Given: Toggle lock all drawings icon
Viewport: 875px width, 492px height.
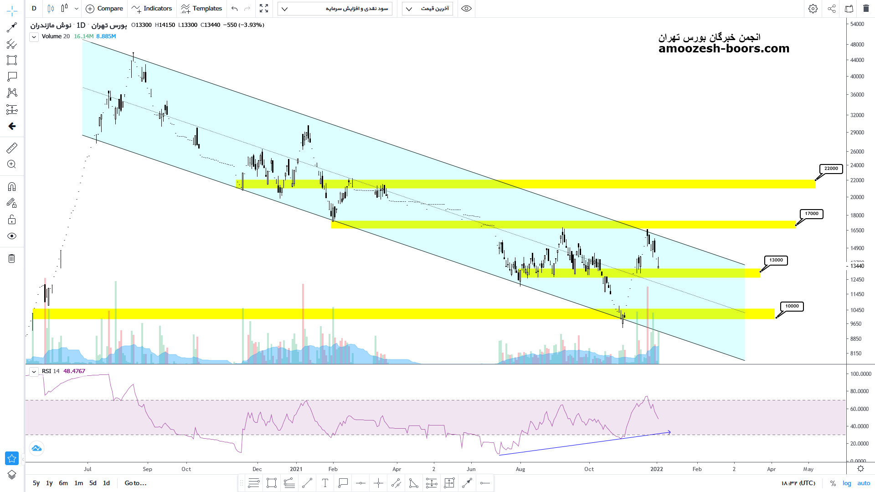Looking at the screenshot, I should pyautogui.click(x=12, y=220).
